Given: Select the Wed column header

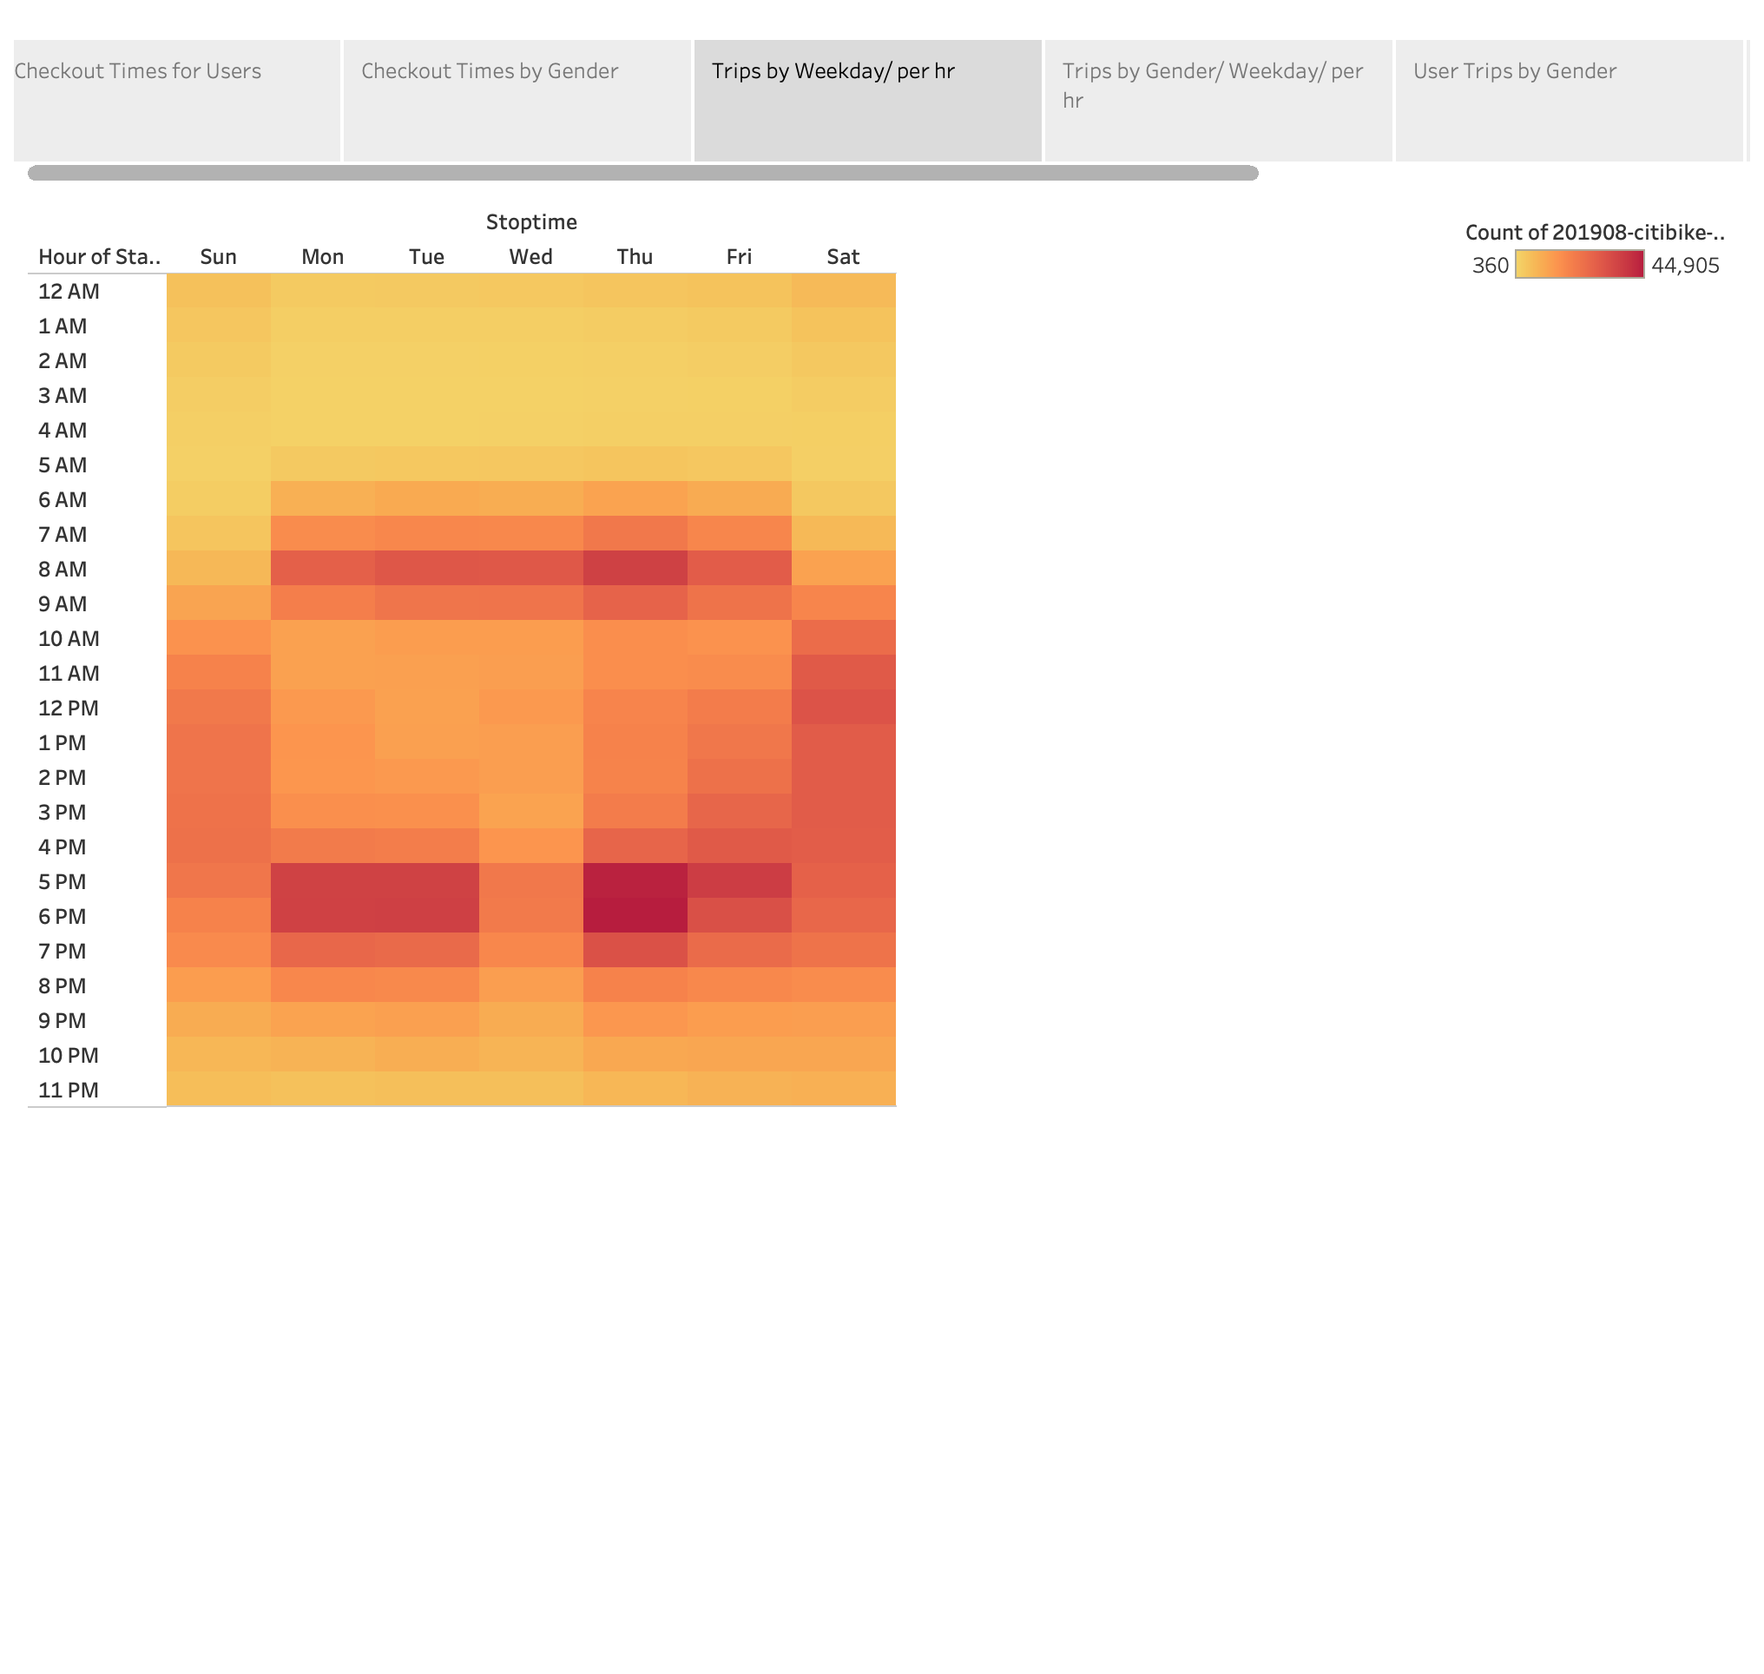Looking at the screenshot, I should coord(531,256).
